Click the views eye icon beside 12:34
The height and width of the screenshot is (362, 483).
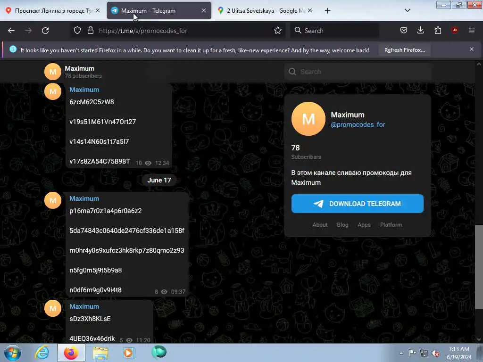tap(148, 163)
